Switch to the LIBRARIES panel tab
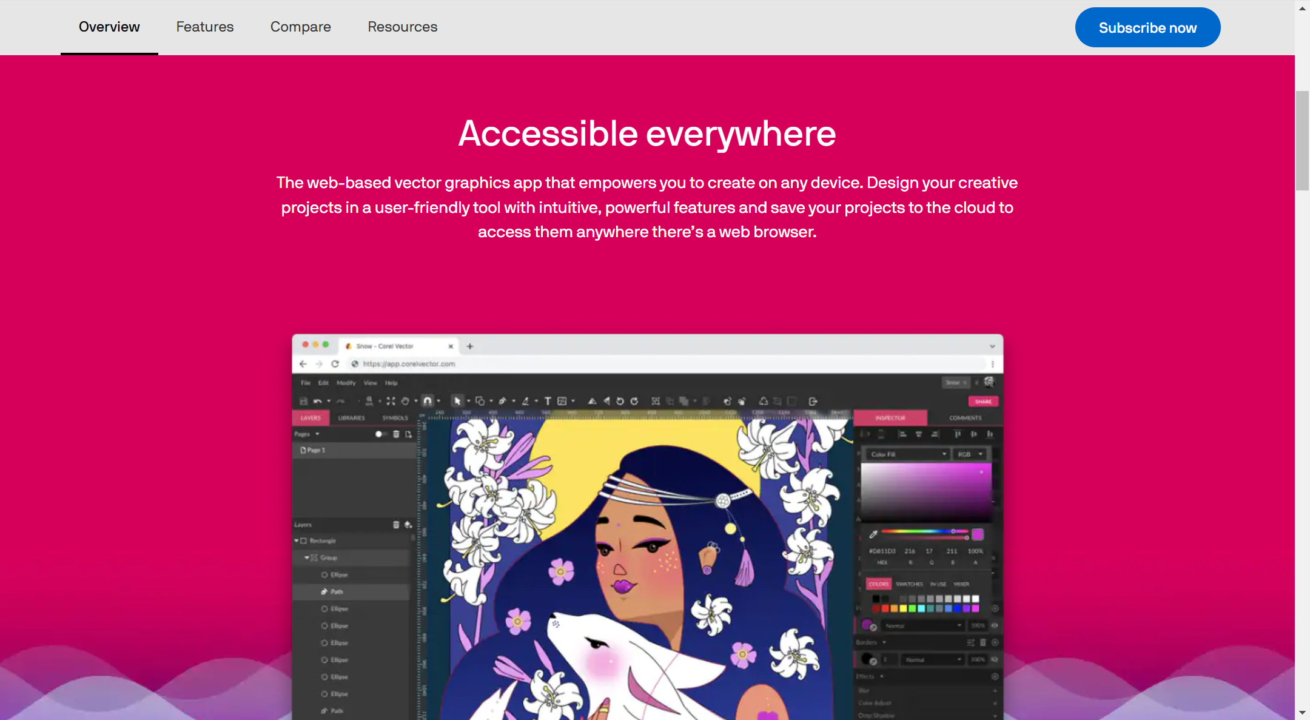The width and height of the screenshot is (1310, 720). click(352, 418)
